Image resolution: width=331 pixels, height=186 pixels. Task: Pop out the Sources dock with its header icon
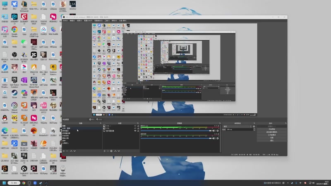pyautogui.click(x=138, y=123)
